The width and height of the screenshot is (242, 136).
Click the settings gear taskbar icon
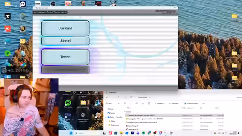tap(171, 133)
